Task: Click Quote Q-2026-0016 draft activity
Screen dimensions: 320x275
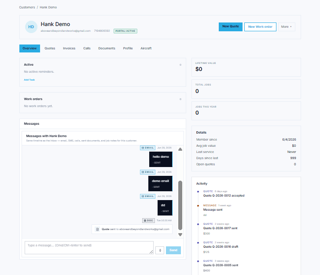Action: 221,247
